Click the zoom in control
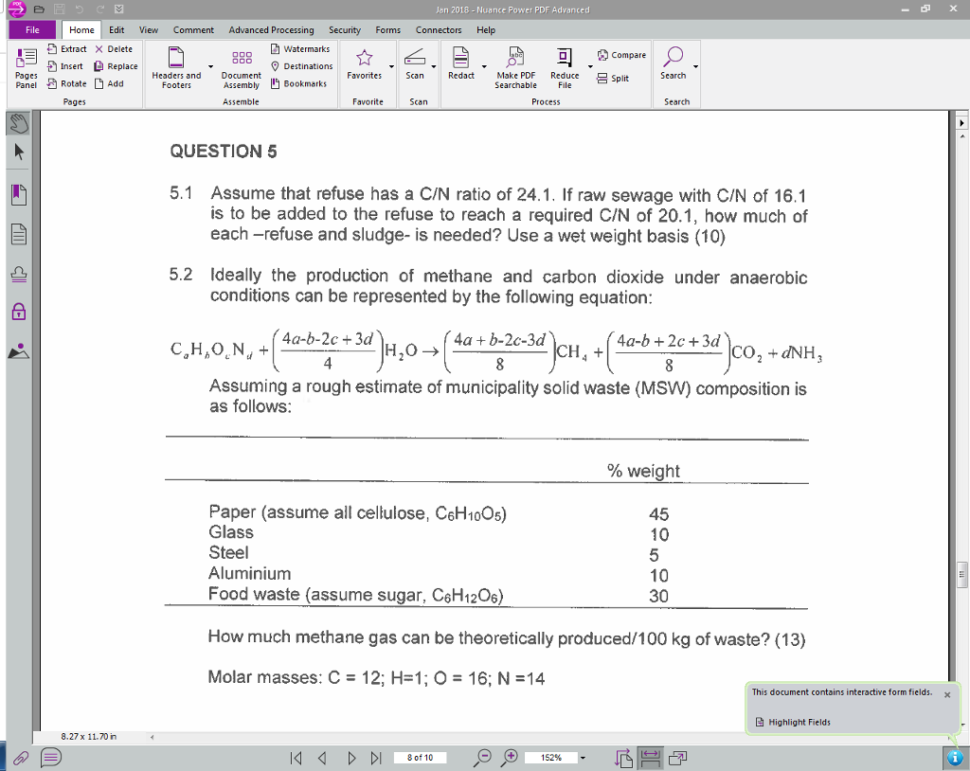The image size is (970, 771). pos(510,758)
